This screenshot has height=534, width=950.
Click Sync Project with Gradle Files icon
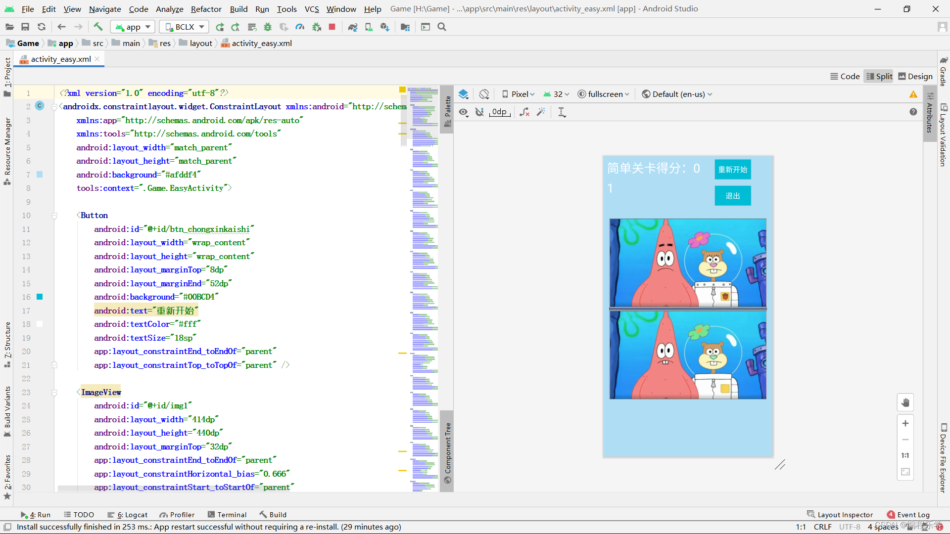(x=352, y=27)
